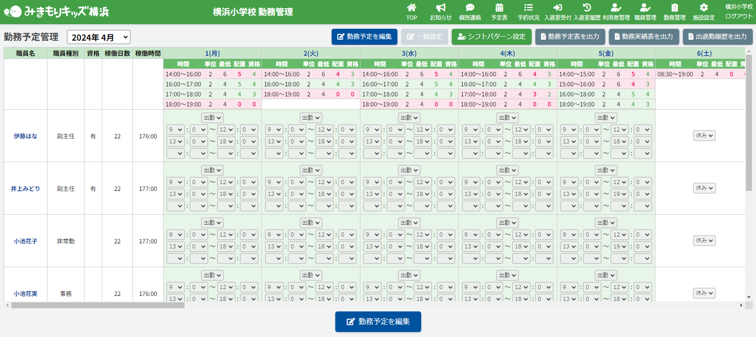Screen dimensions: 756x337
Task: Open 井上みどり's 休み dropdown on 6(土)
Action: pyautogui.click(x=704, y=188)
